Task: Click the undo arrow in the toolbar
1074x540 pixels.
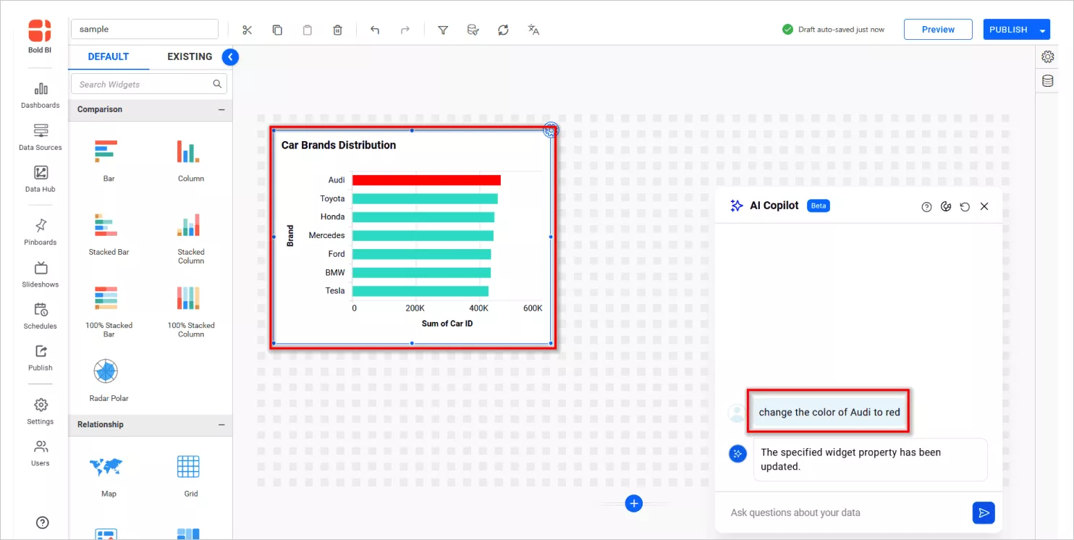Action: 375,29
